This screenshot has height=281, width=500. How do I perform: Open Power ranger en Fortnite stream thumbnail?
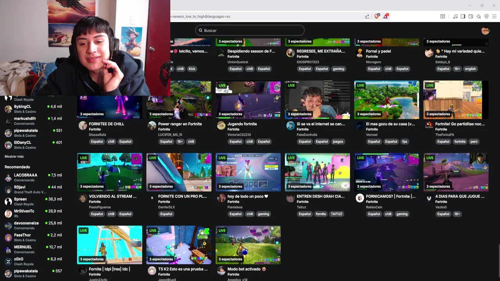point(179,100)
